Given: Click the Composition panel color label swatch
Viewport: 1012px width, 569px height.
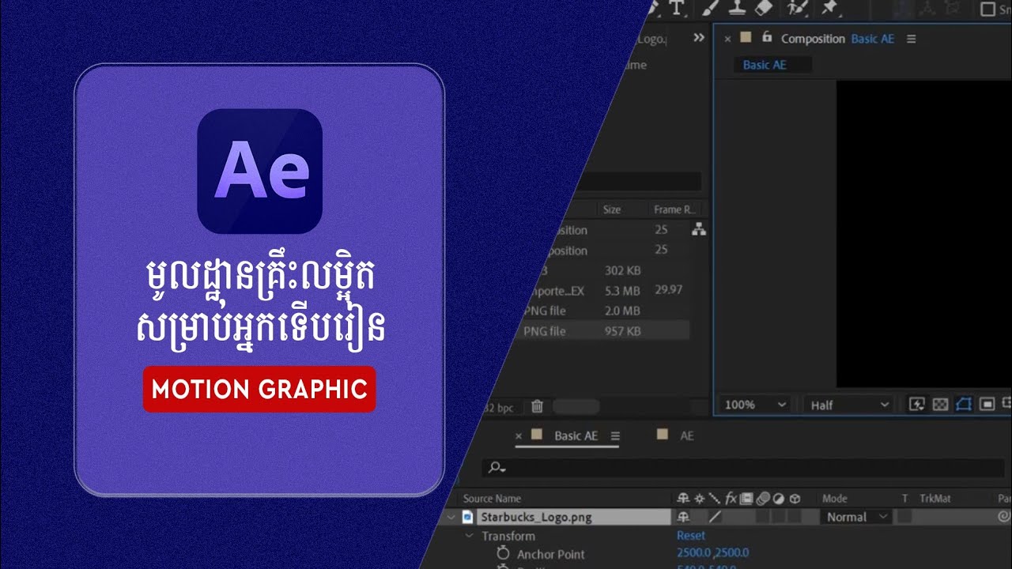Looking at the screenshot, I should [x=746, y=37].
